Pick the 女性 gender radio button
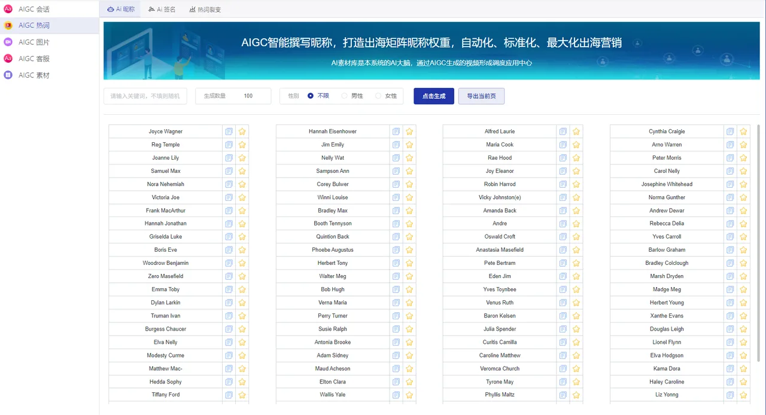766x415 pixels. (x=378, y=96)
